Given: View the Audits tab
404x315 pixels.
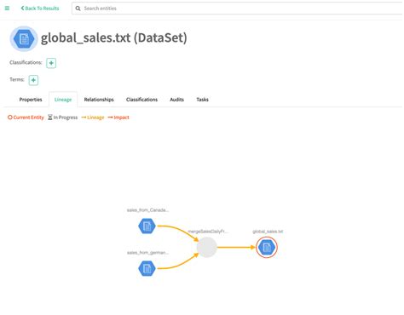Looking at the screenshot, I should click(176, 100).
